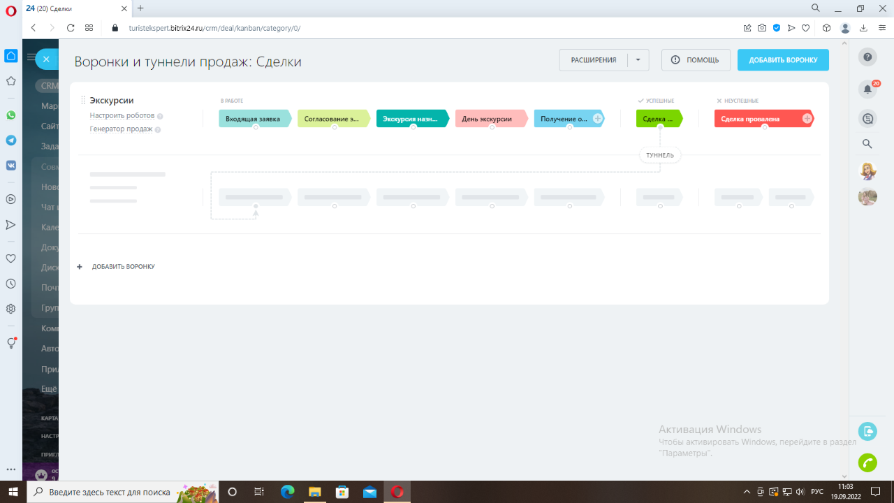Select the Экскурсия назн... stage
Image resolution: width=894 pixels, height=503 pixels.
coord(413,119)
